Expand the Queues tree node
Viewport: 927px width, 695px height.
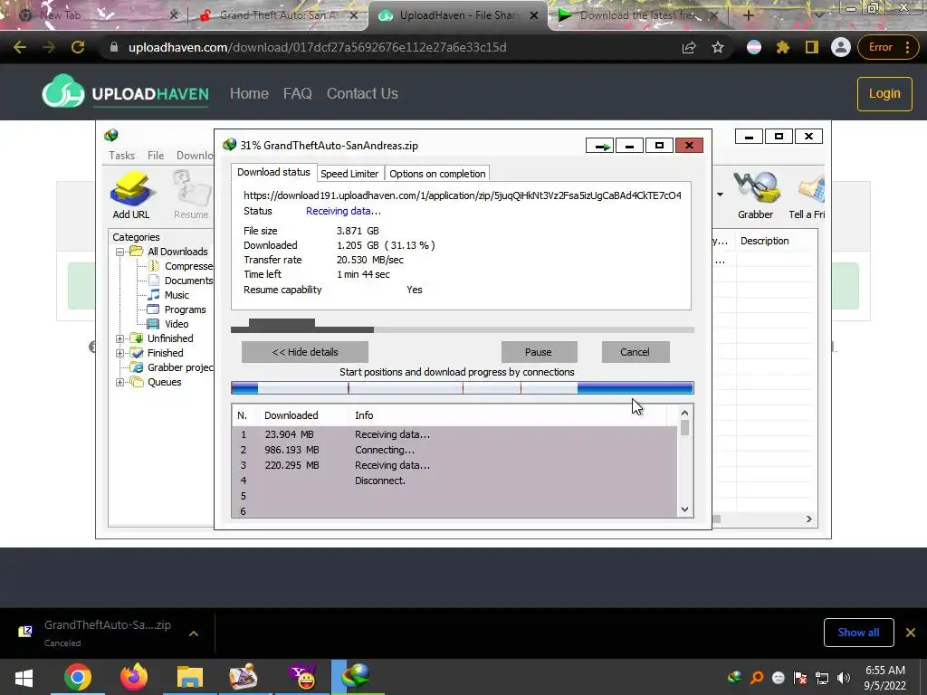click(x=120, y=382)
